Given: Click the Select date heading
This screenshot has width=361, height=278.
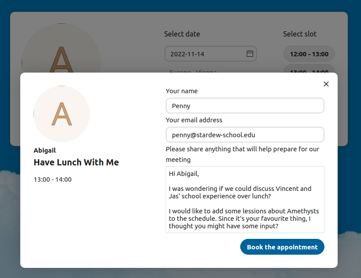Looking at the screenshot, I should (182, 34).
